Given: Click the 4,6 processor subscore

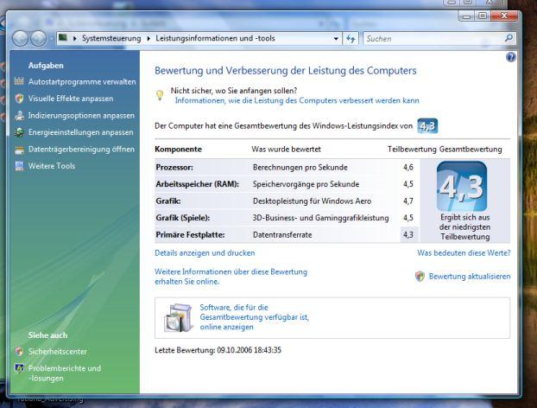Looking at the screenshot, I should [407, 168].
